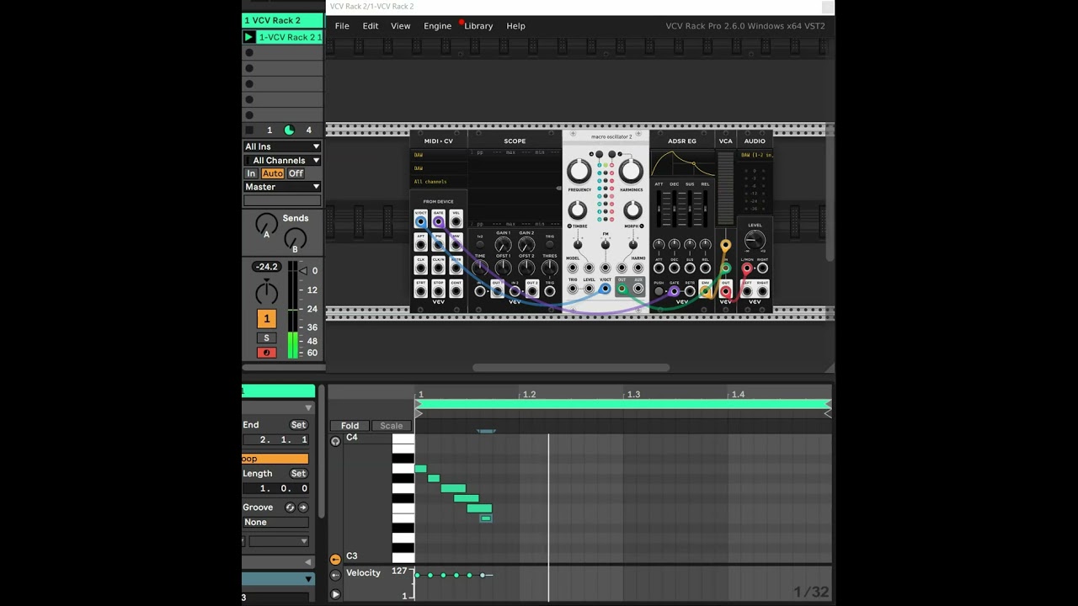Screen dimensions: 1078x606
Task: Solo the track with the S button
Action: pyautogui.click(x=267, y=338)
